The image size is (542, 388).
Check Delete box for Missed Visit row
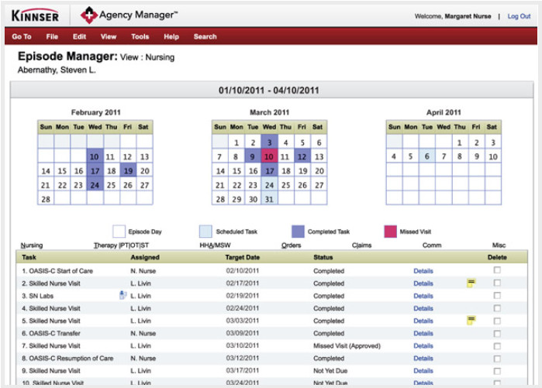[497, 346]
